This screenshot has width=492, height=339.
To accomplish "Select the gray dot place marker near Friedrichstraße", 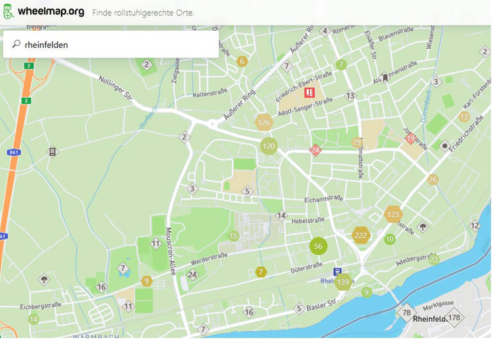I will coord(445,146).
